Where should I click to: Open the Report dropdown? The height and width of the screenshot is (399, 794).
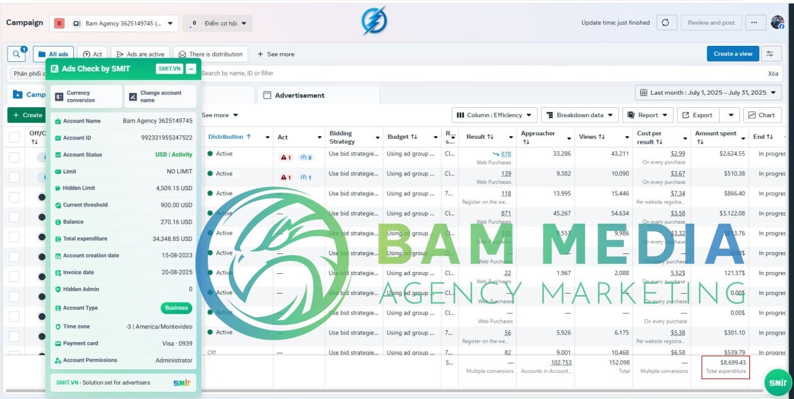coord(648,115)
